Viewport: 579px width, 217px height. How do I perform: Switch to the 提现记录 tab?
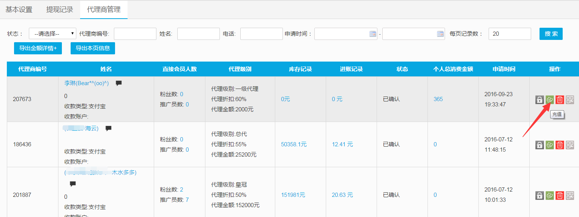pos(60,10)
